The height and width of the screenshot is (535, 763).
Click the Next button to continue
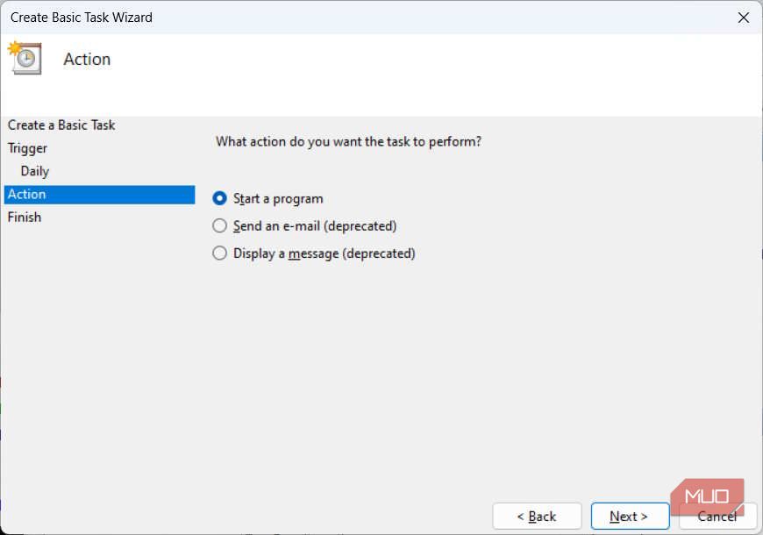[x=630, y=516]
